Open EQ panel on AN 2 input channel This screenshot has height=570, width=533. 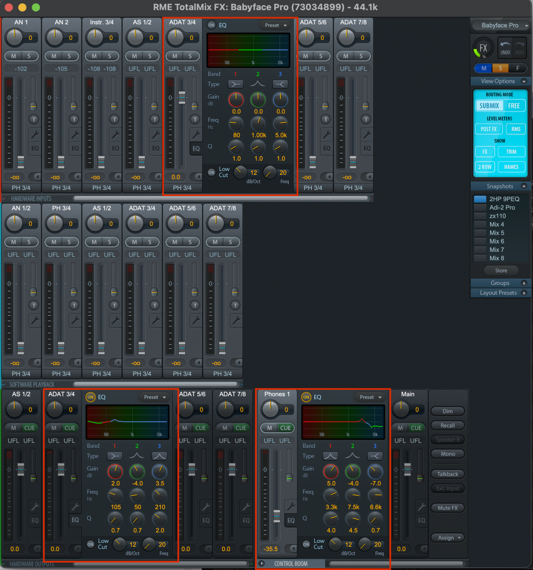click(x=75, y=148)
